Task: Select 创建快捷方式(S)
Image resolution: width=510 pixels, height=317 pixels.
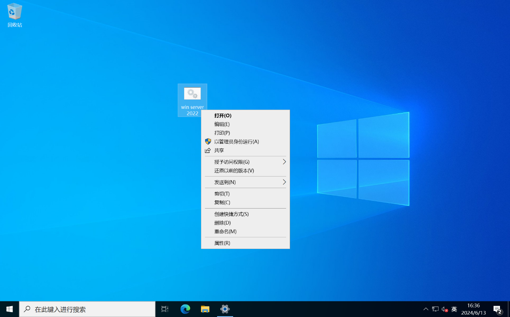Action: (x=245, y=214)
